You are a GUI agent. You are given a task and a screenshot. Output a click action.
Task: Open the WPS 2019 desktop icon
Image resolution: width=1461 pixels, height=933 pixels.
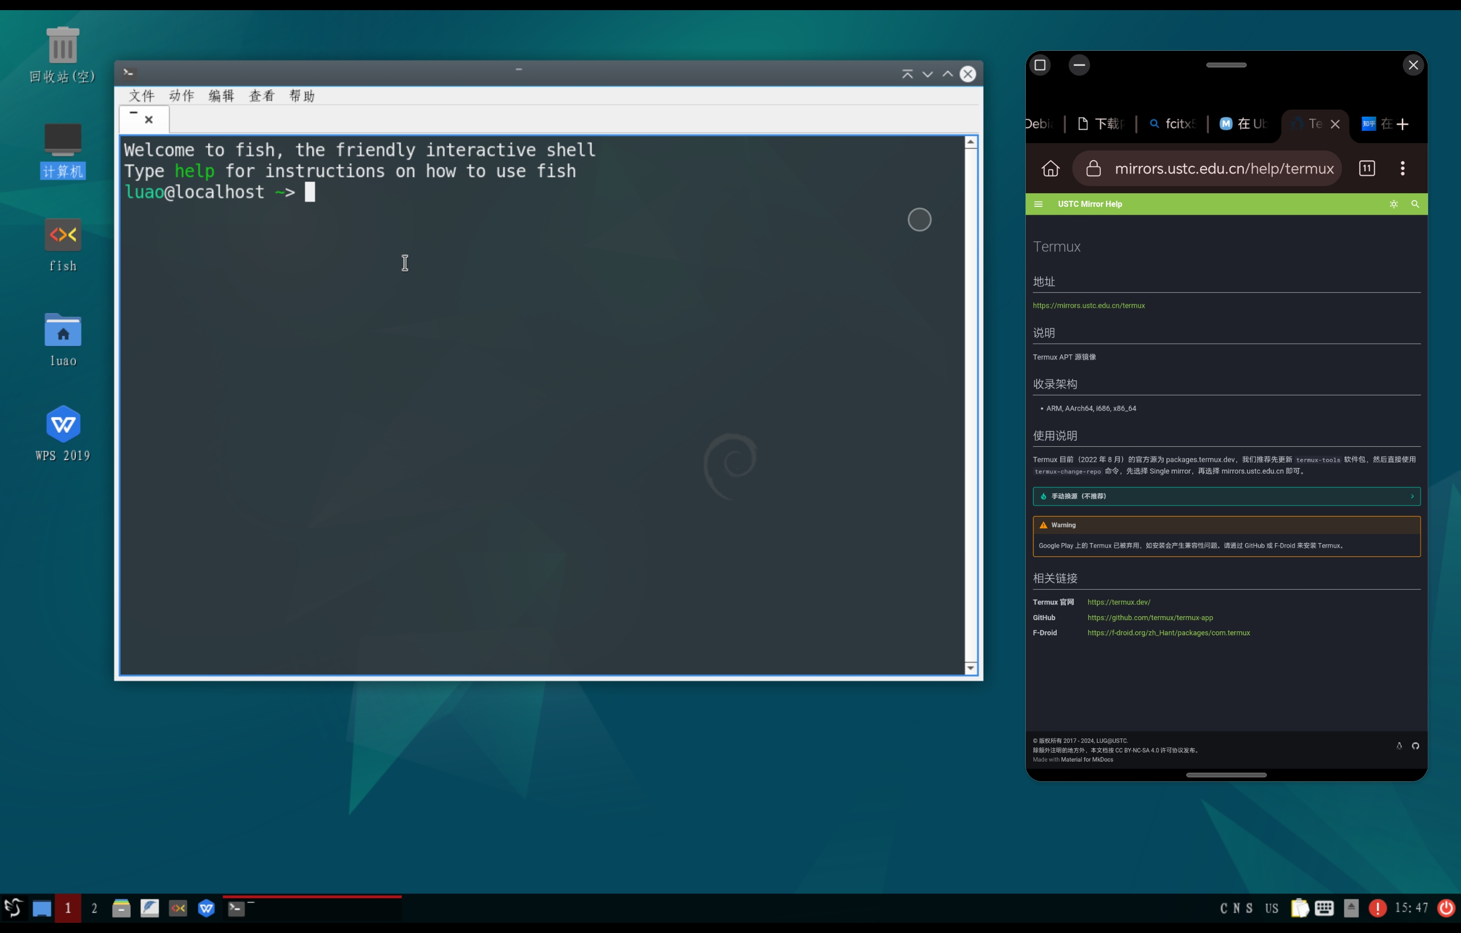[x=62, y=424]
